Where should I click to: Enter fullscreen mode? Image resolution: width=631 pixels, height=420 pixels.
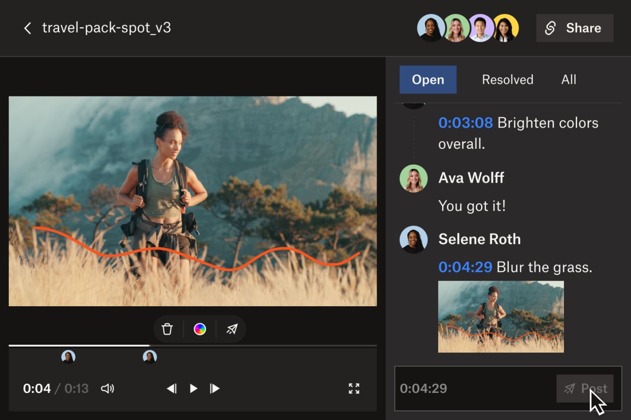click(354, 388)
